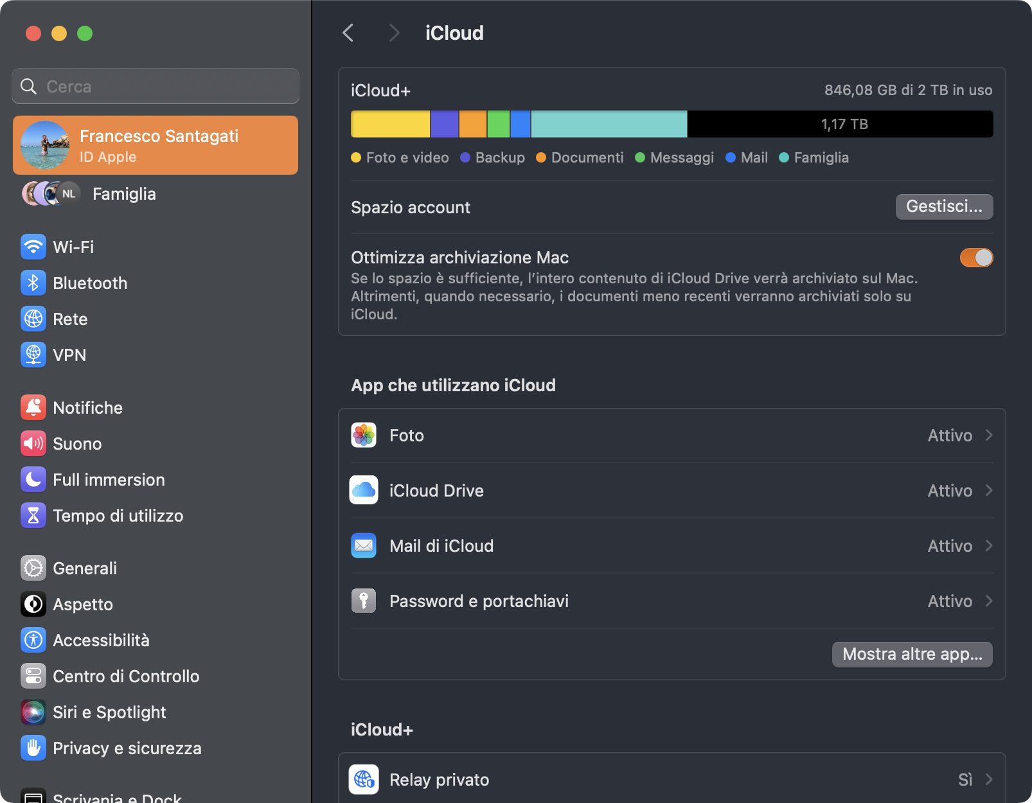1032x803 pixels.
Task: Expand Foto row chevron
Action: coord(989,435)
